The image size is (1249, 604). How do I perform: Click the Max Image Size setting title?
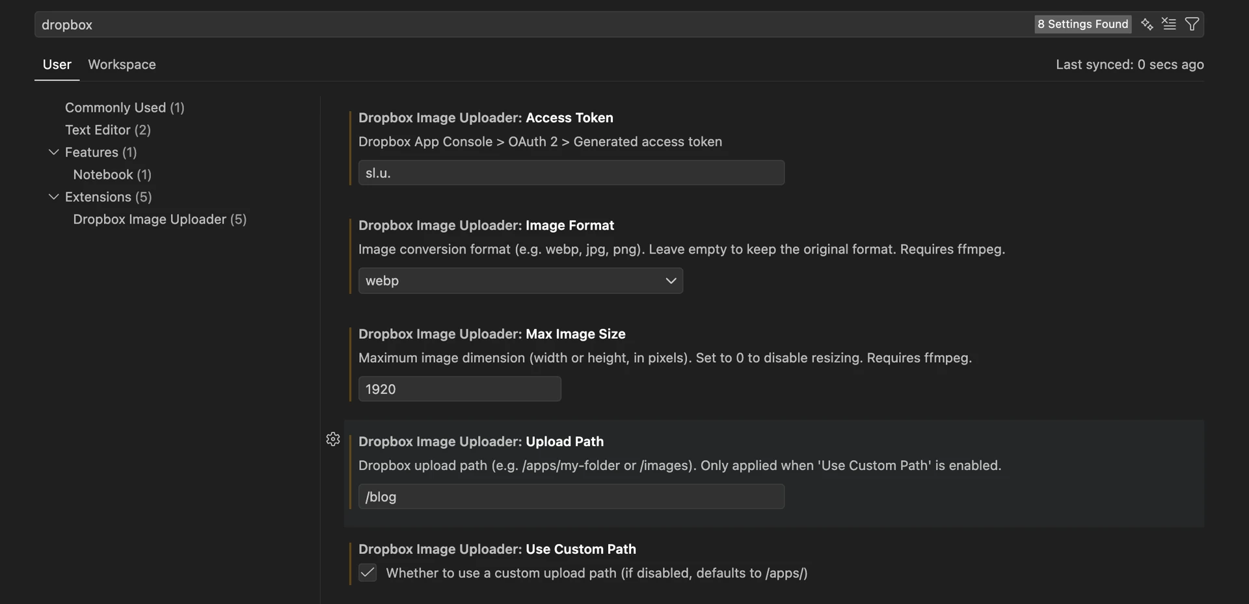492,334
